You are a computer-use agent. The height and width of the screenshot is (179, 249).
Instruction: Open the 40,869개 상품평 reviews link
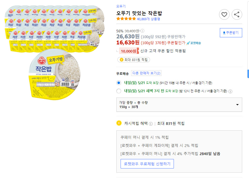[148, 19]
